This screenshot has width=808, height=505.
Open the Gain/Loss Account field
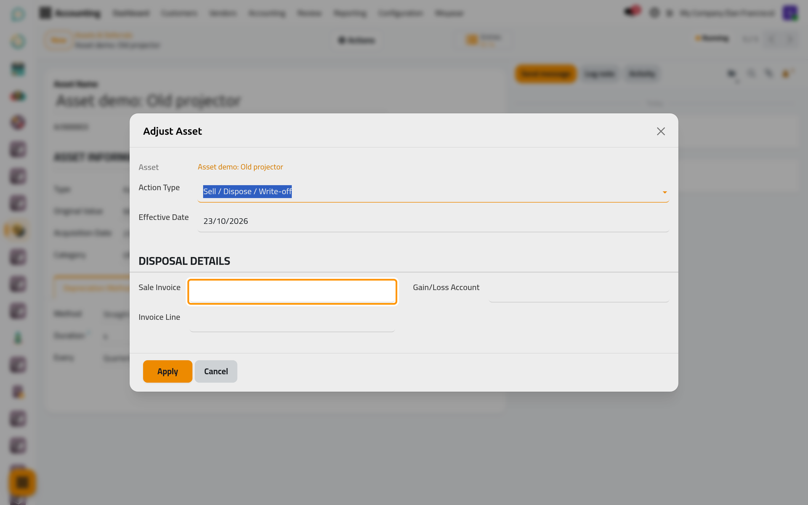(x=579, y=292)
